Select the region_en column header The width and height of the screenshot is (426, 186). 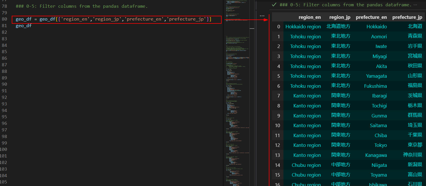(x=309, y=17)
